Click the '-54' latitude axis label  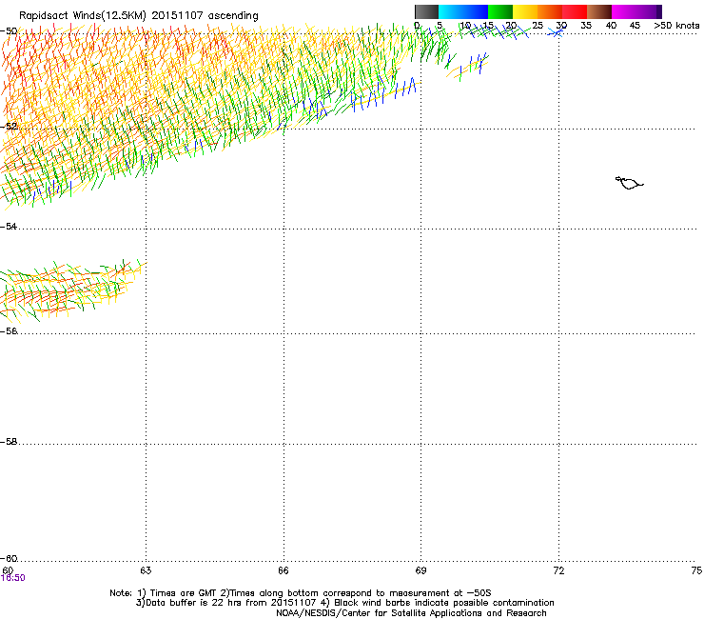pyautogui.click(x=9, y=226)
